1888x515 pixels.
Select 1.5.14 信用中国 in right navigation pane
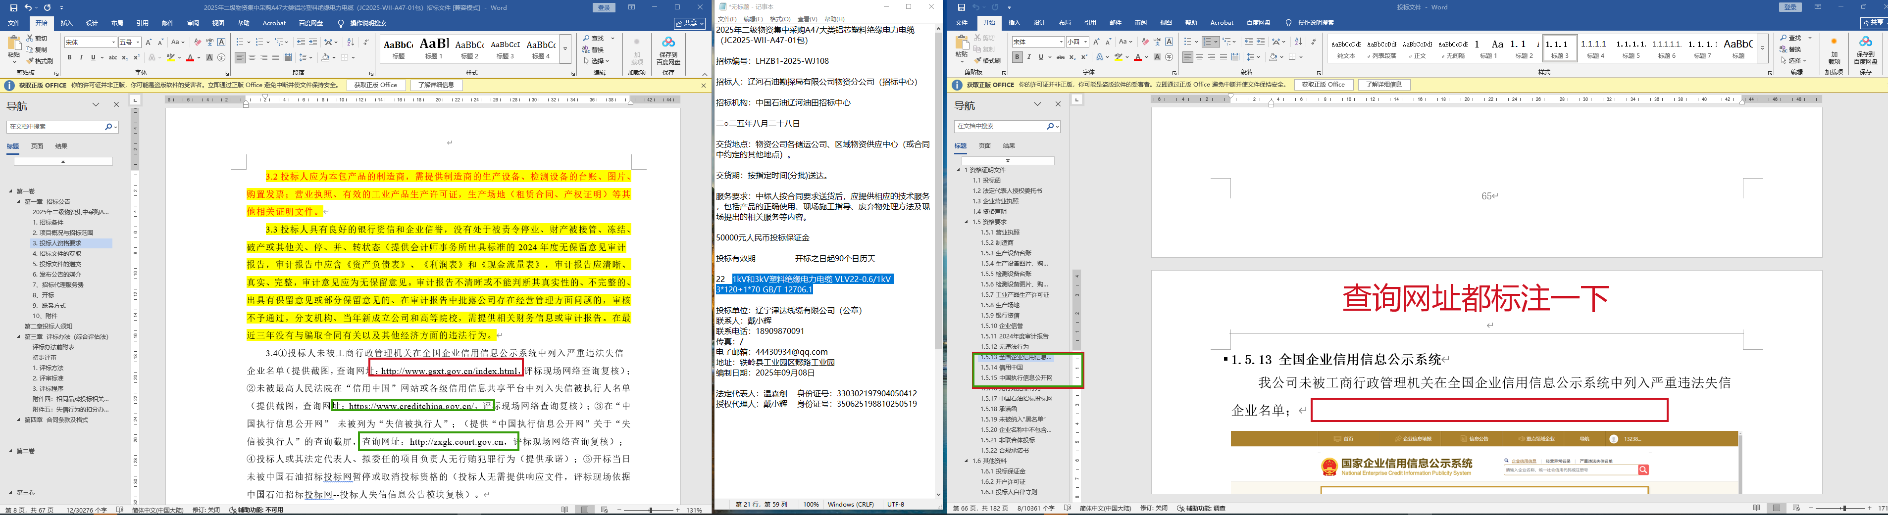1002,368
